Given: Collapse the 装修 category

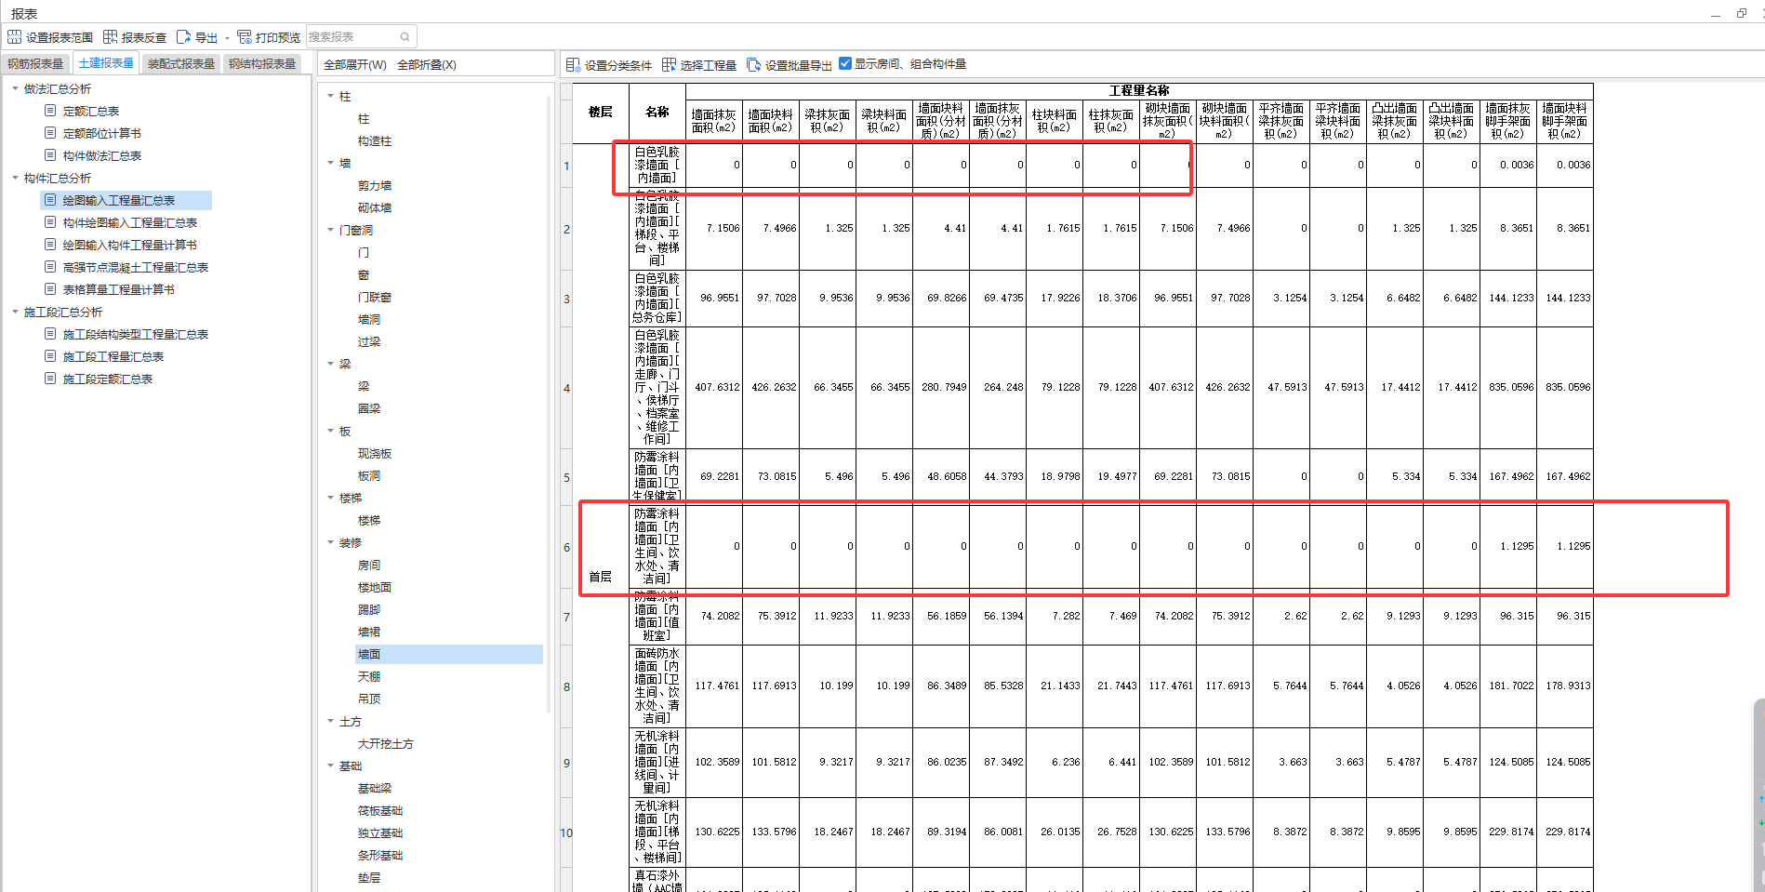Looking at the screenshot, I should pos(330,542).
